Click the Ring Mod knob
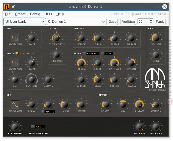 click(x=56, y=55)
